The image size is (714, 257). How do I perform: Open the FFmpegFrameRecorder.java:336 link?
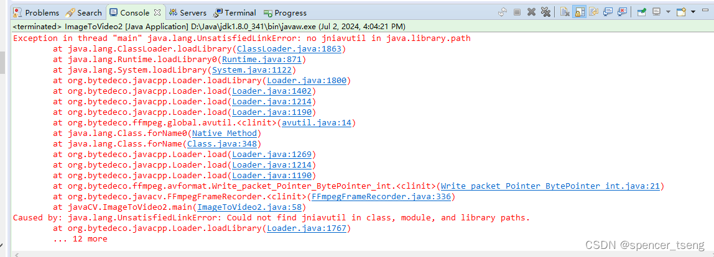pos(380,197)
